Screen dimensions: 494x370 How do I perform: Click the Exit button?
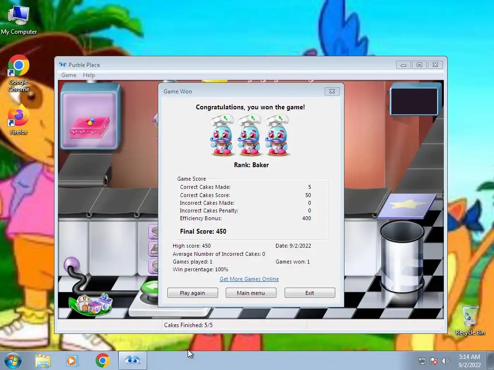click(x=310, y=292)
